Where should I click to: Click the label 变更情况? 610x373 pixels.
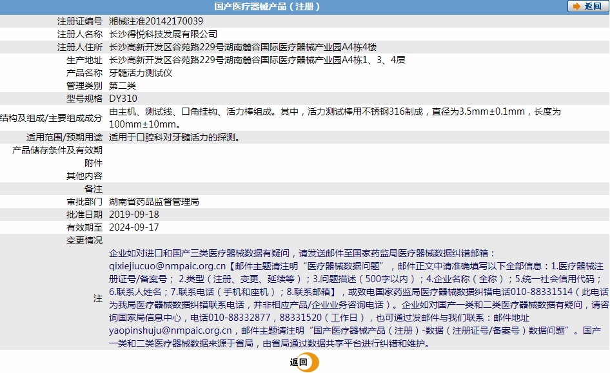coord(84,240)
